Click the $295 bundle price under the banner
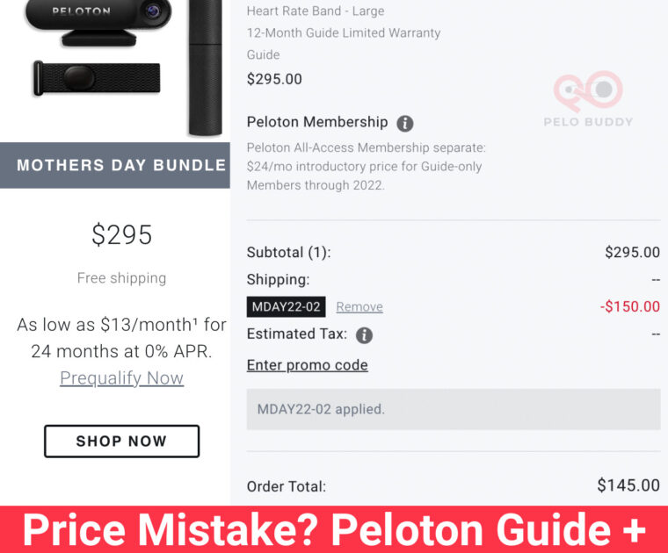 click(121, 234)
